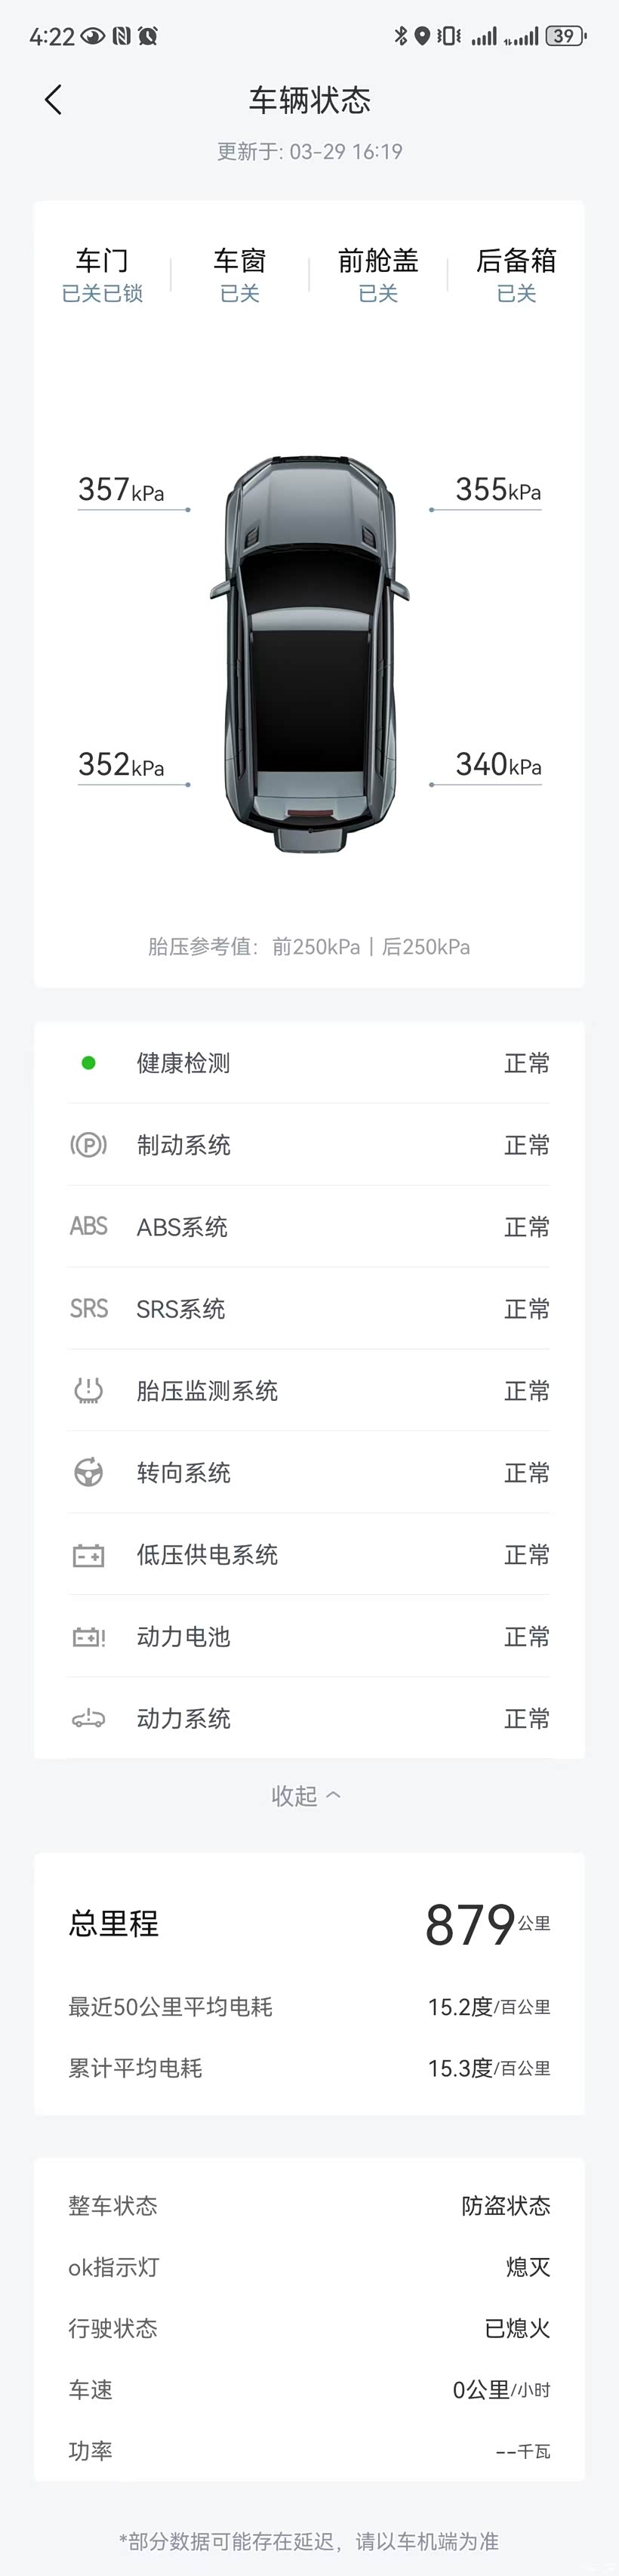Screen dimensions: 619x2576
Task: Collapse the list with 收起 chevron
Action: tap(307, 1796)
